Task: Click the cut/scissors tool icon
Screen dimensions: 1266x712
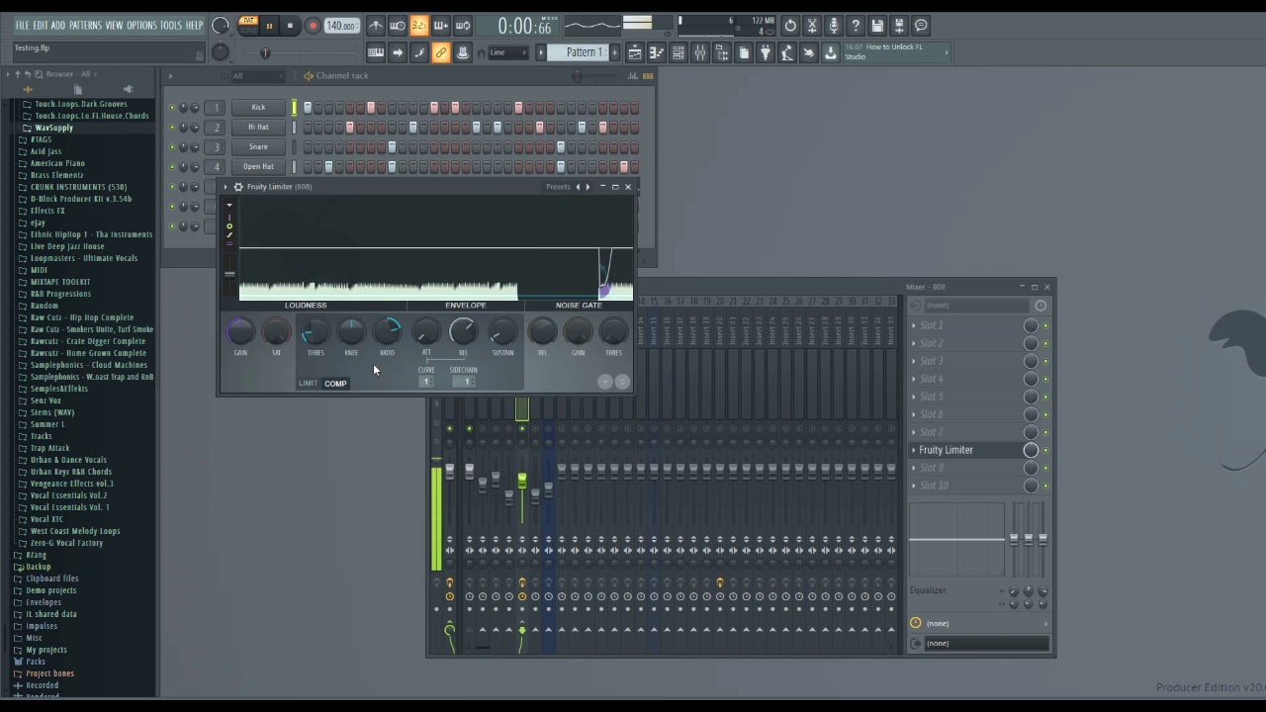Action: pyautogui.click(x=812, y=26)
